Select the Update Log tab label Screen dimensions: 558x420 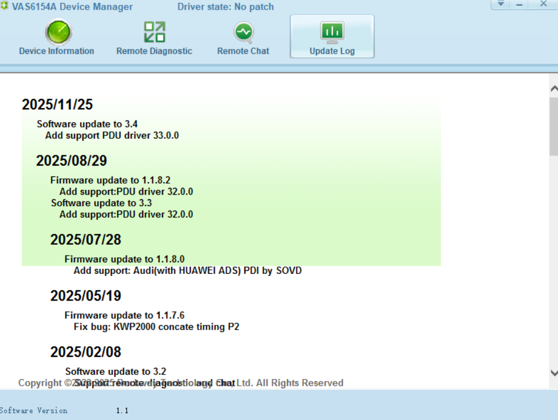332,51
